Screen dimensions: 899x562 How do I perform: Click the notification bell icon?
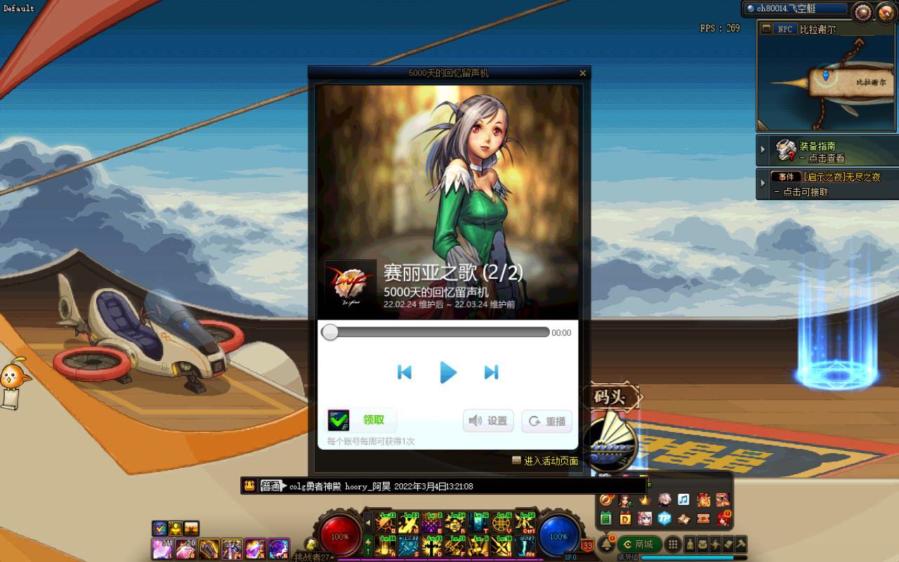606,544
